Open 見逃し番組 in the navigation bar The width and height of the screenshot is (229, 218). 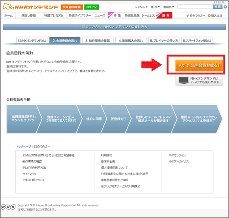point(28,15)
